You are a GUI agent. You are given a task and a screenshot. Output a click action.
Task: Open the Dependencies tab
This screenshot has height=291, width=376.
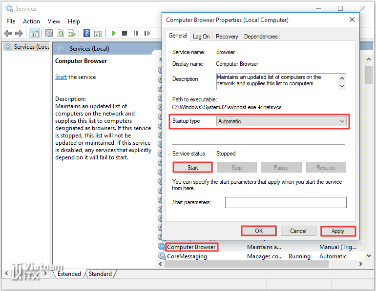coord(261,37)
